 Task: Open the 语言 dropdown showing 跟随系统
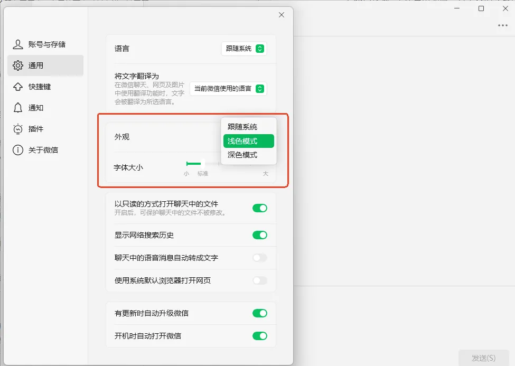click(x=244, y=48)
